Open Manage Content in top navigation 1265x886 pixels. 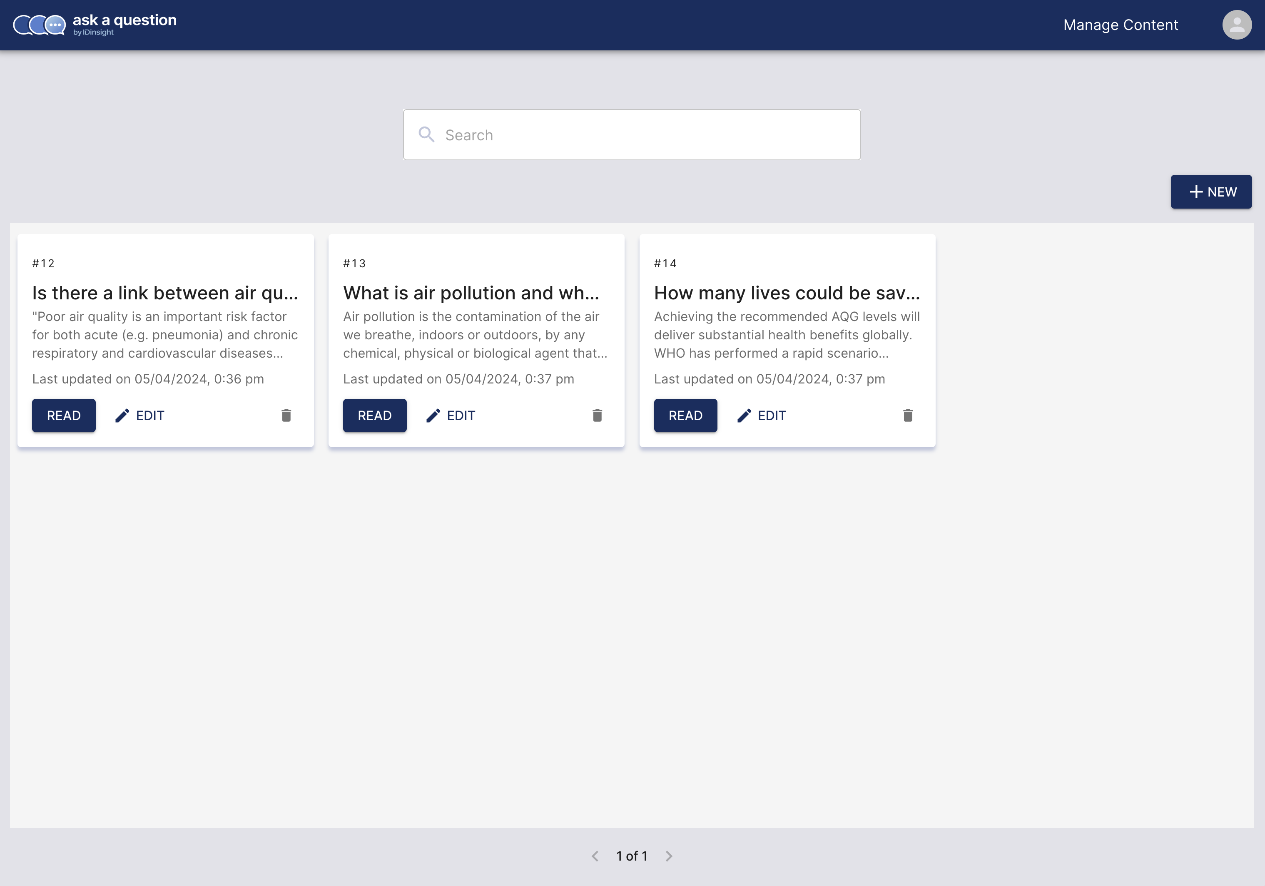click(x=1120, y=25)
